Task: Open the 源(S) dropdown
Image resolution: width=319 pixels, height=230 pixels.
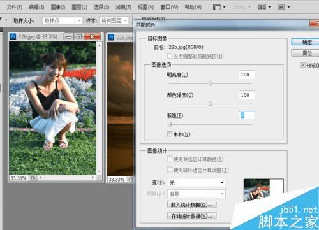Action: coord(197,183)
